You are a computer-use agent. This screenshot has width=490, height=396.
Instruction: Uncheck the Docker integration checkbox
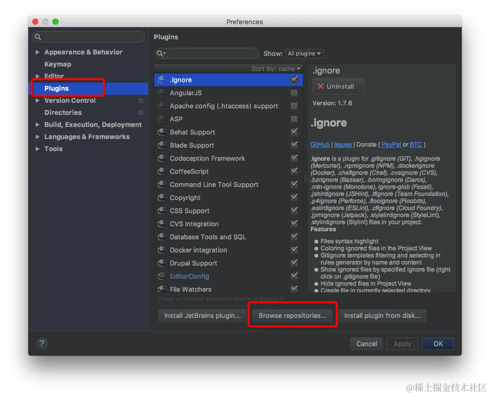tap(294, 250)
